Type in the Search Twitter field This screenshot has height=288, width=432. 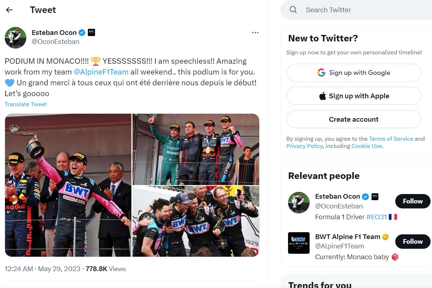(x=360, y=10)
